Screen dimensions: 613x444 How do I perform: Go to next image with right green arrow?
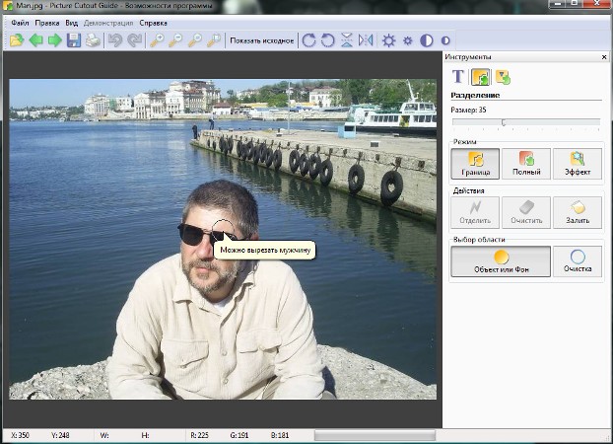pyautogui.click(x=55, y=40)
